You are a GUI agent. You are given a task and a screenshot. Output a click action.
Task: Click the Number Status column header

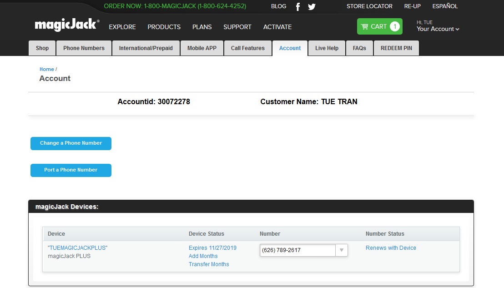coord(385,234)
